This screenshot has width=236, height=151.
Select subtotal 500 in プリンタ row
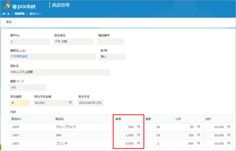click(188, 144)
